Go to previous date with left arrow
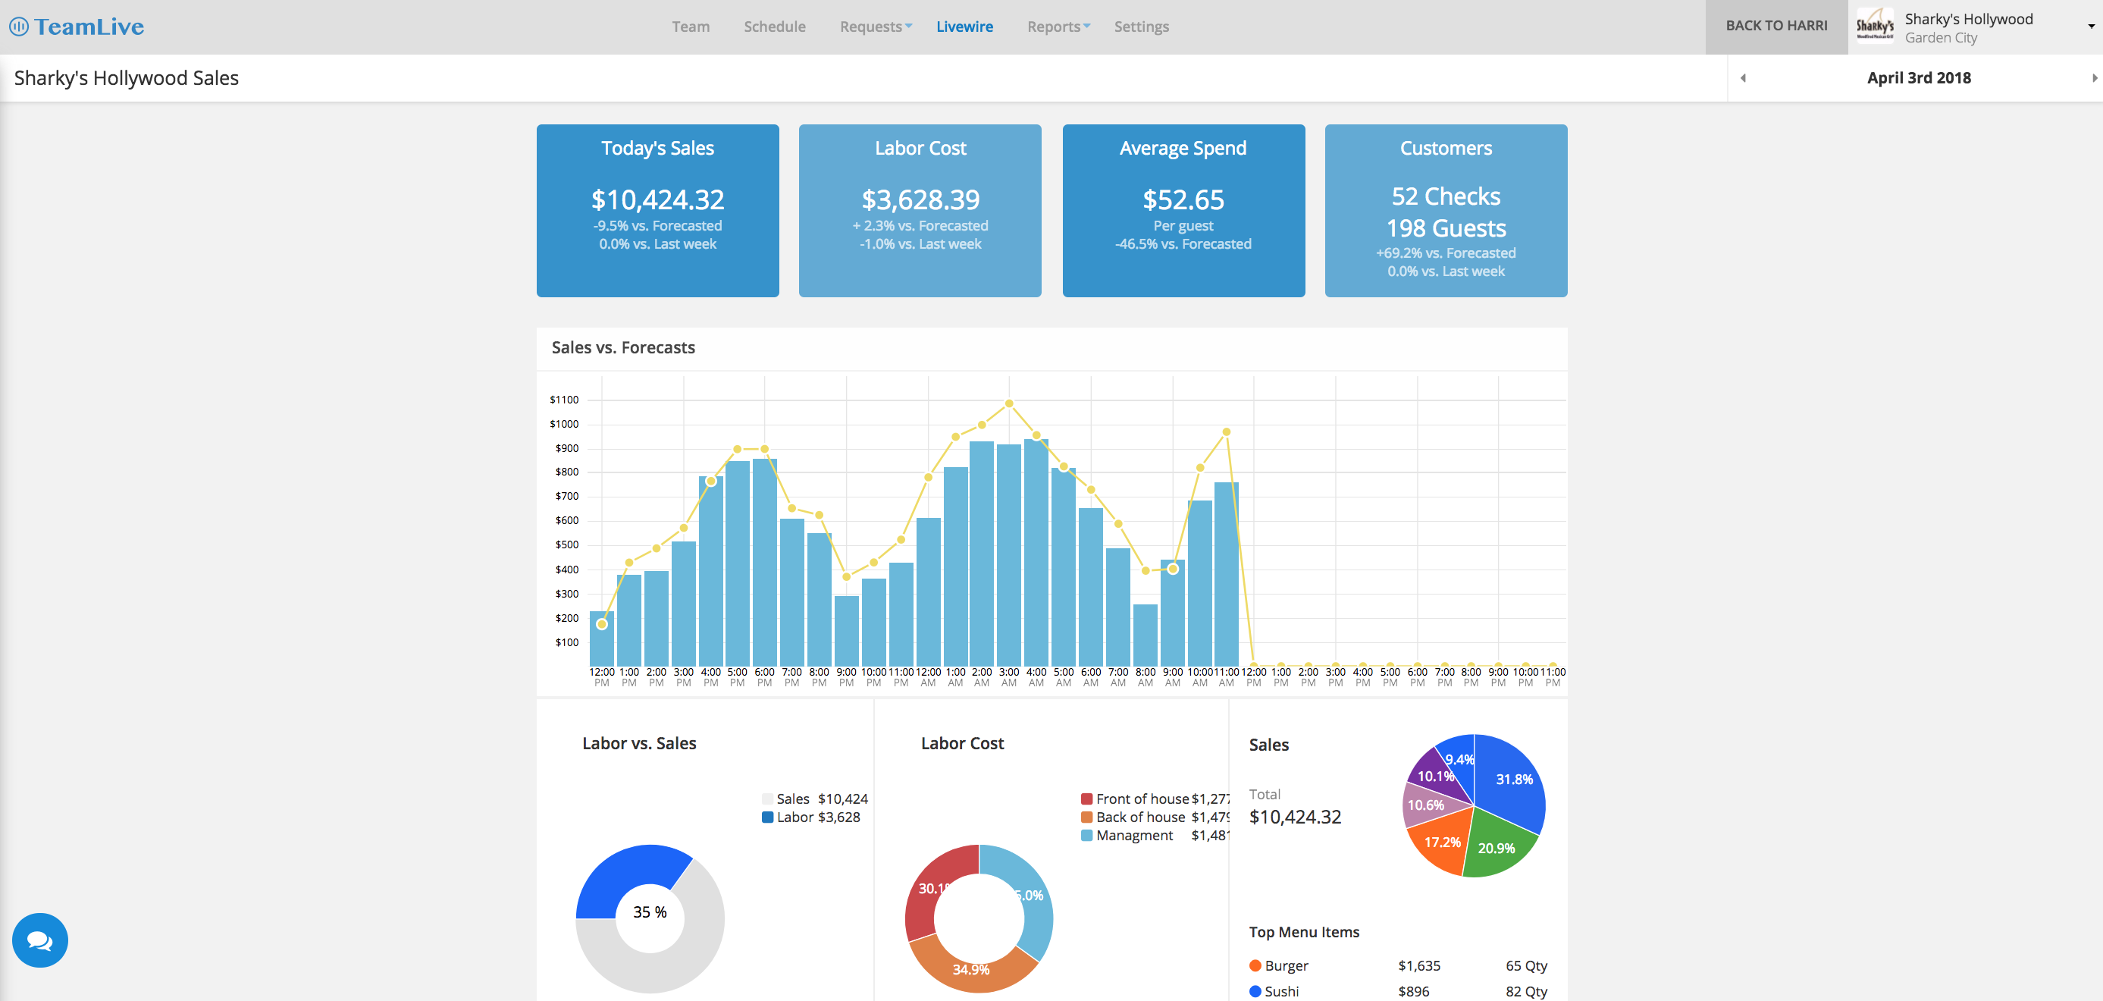 [x=1743, y=78]
